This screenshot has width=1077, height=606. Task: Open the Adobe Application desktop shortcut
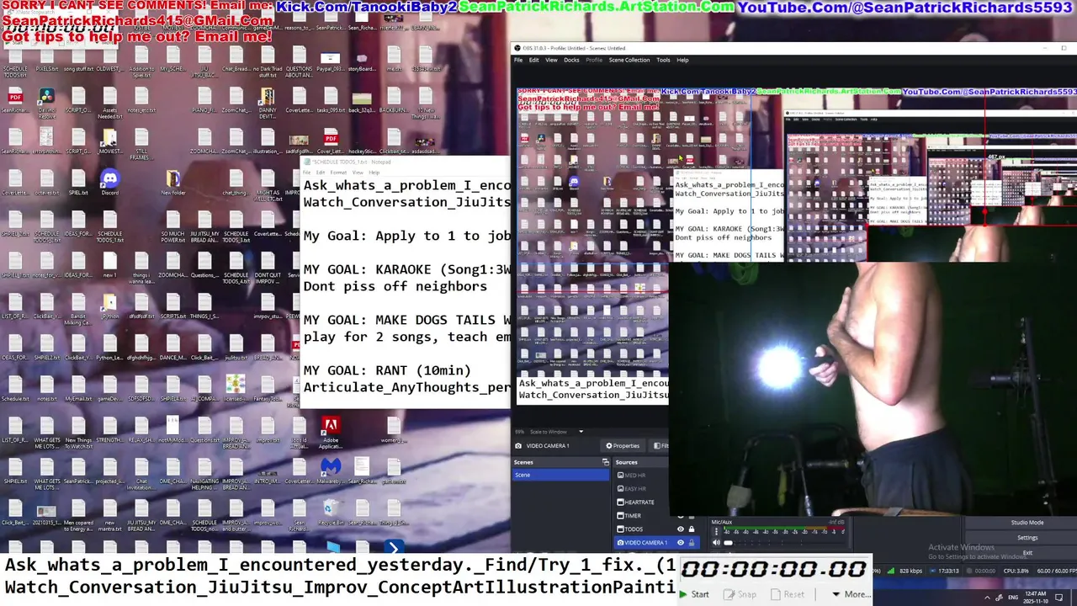click(x=331, y=432)
